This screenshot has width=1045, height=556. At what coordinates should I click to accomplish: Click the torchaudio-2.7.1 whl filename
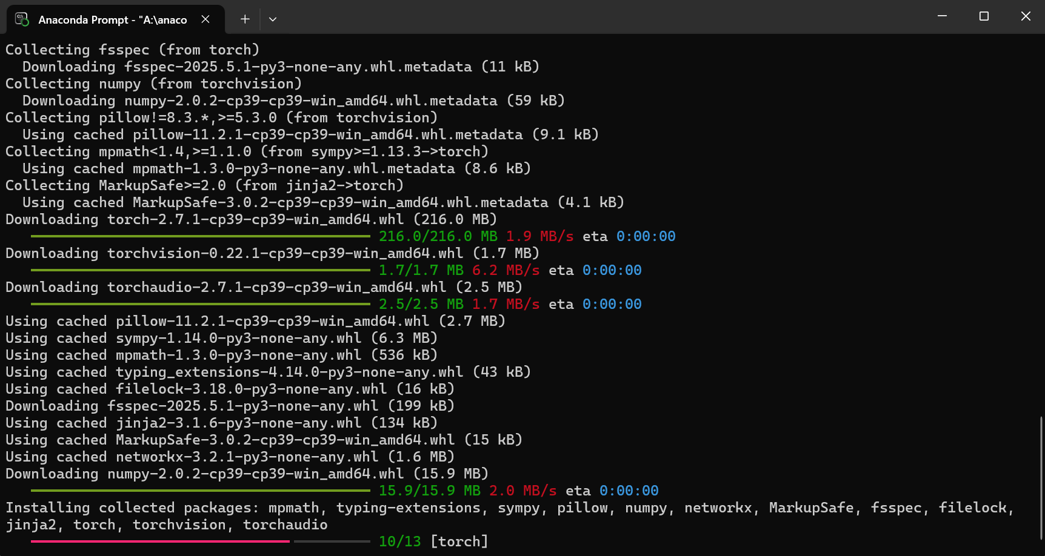(276, 287)
